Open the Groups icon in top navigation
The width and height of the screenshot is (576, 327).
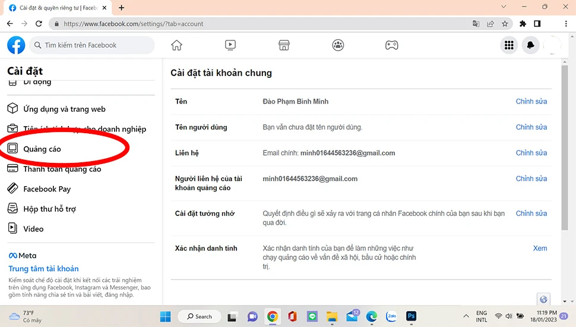pyautogui.click(x=338, y=45)
